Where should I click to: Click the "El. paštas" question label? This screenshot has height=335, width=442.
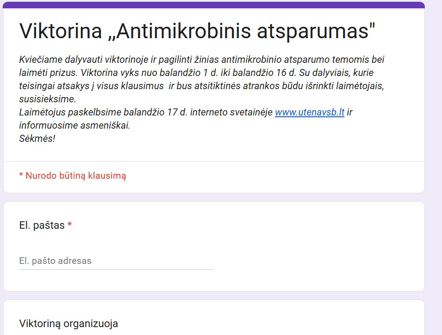click(x=42, y=226)
